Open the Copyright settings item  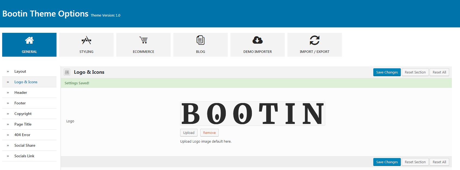coord(23,114)
